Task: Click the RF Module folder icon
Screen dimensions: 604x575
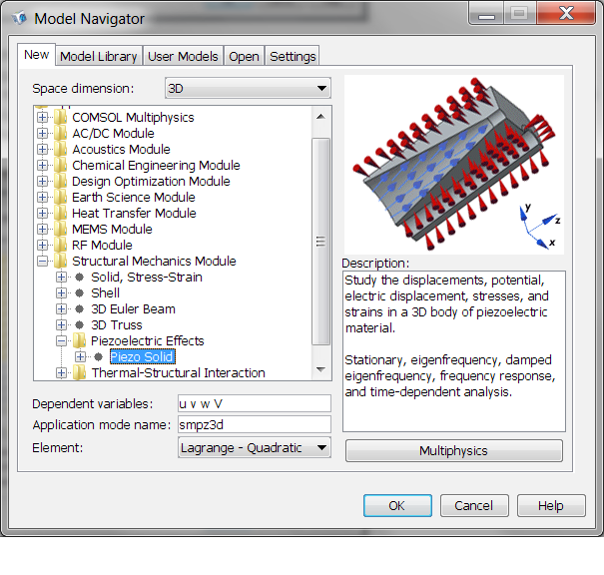Action: coord(60,245)
